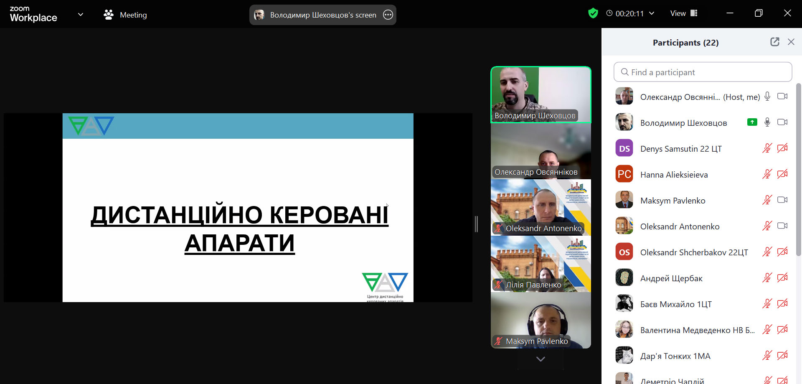
Task: Click the search magnifier icon
Action: [x=624, y=72]
